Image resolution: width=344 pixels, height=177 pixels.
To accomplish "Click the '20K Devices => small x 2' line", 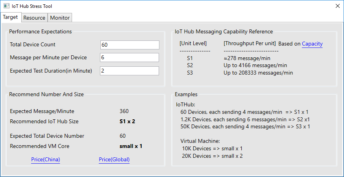I will point(212,156).
